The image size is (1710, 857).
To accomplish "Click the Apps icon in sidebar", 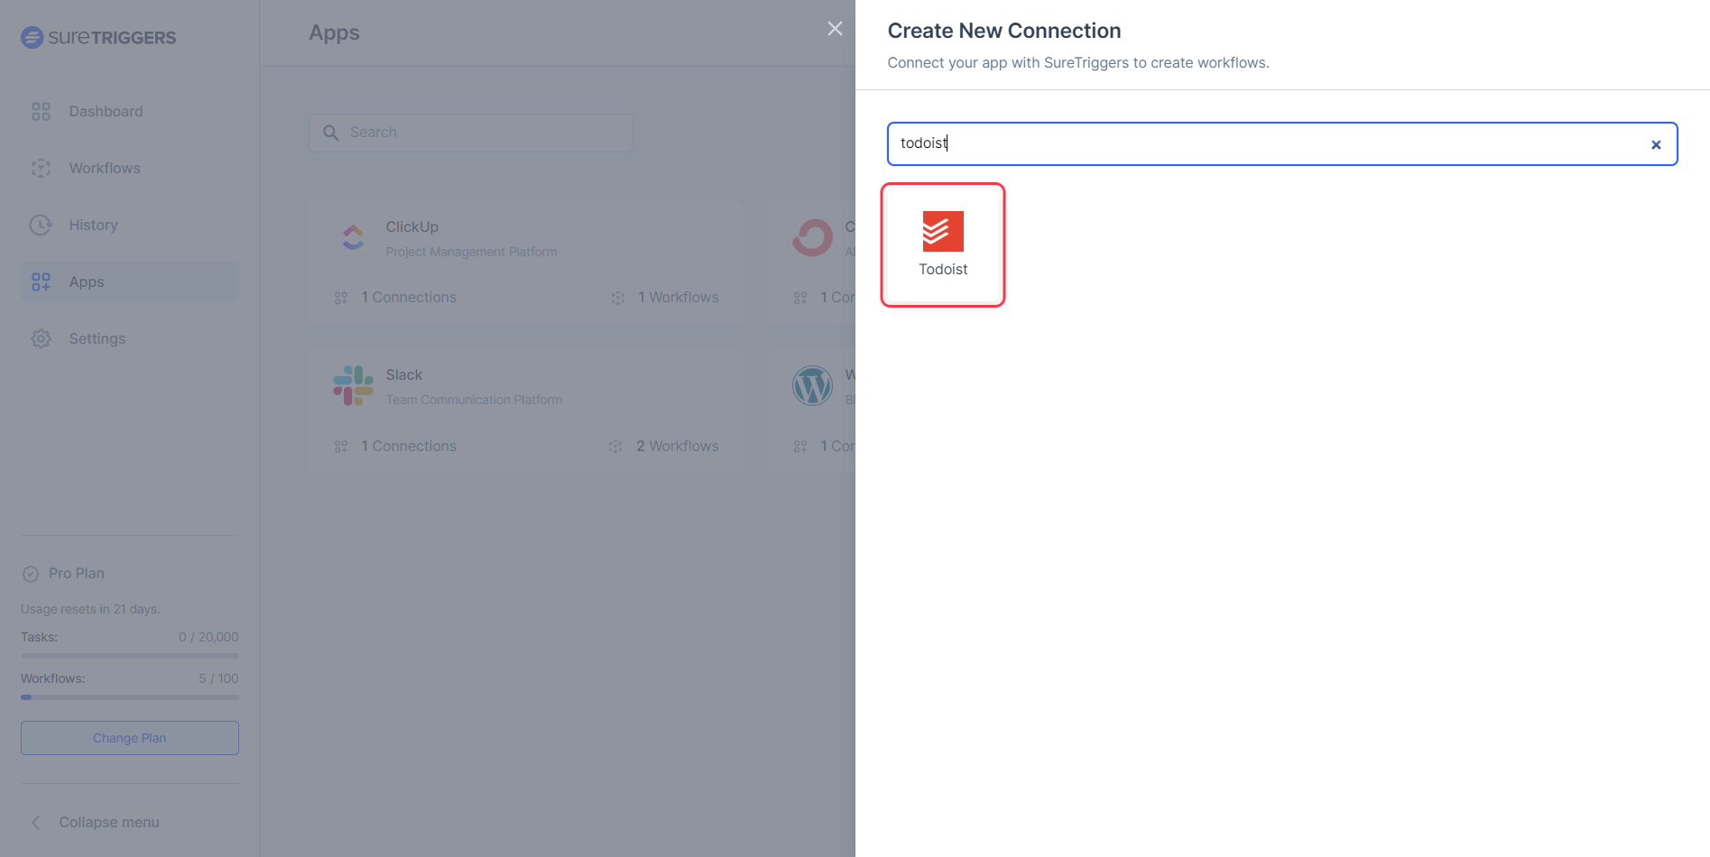I will click(41, 281).
